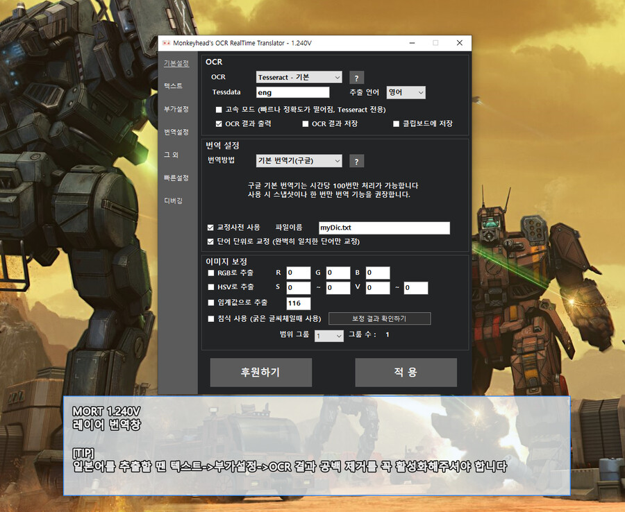Screen dimensions: 625x512
Task: Click the R value input field
Action: coord(299,273)
